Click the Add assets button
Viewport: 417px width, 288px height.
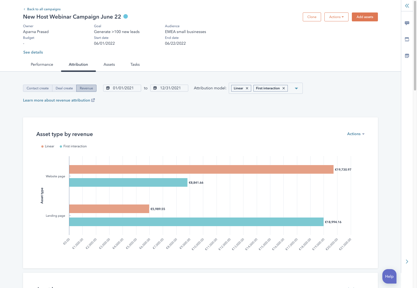(x=365, y=17)
